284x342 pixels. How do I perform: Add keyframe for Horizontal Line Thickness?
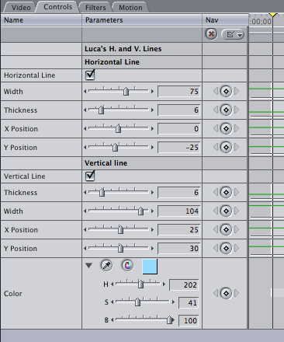click(226, 110)
